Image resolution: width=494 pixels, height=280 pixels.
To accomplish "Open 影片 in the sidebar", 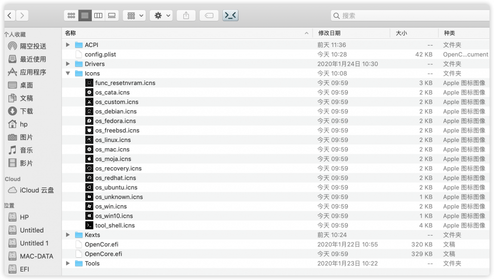I will (x=21, y=163).
